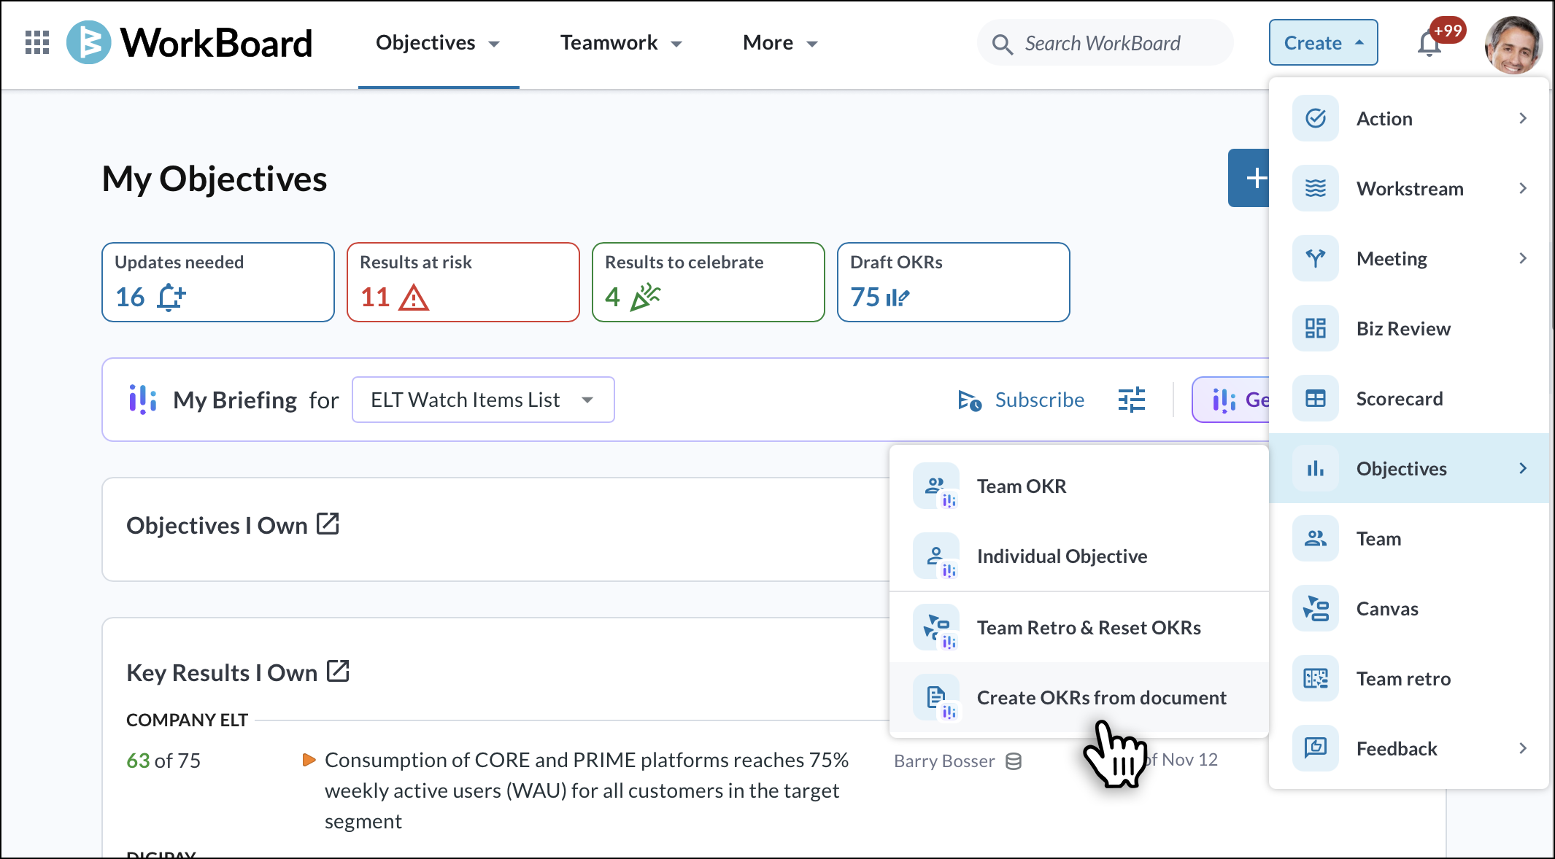Click the Team retro board icon
The image size is (1555, 859).
pos(1316,678)
